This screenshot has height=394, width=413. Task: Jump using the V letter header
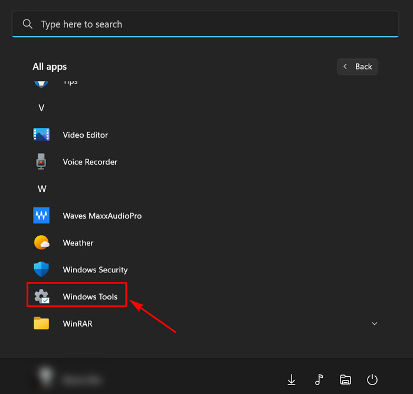[x=41, y=108]
